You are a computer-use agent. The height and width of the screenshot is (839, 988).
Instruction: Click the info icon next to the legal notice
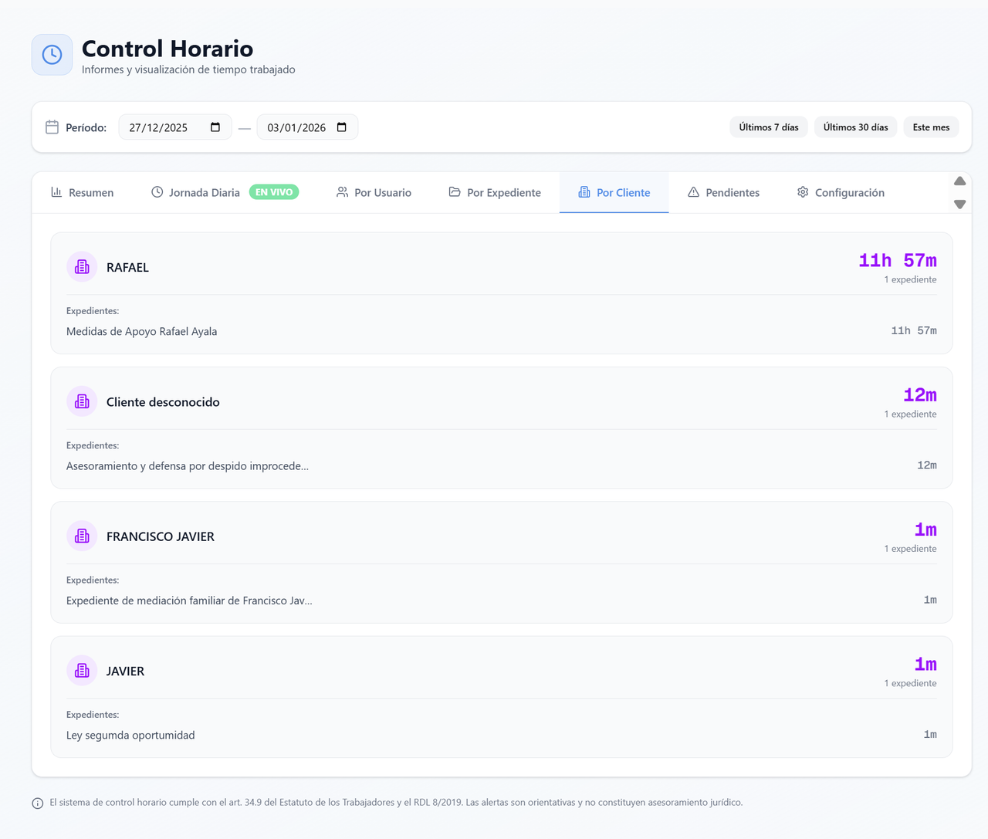click(37, 803)
